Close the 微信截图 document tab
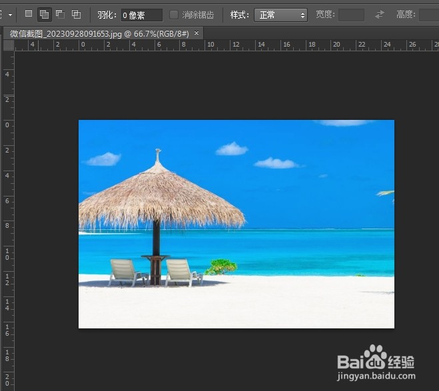The height and width of the screenshot is (391, 439). 197,33
